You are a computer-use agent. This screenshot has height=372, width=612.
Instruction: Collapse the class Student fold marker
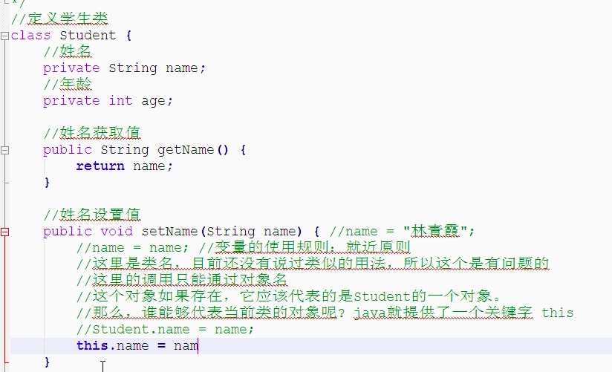pyautogui.click(x=4, y=36)
